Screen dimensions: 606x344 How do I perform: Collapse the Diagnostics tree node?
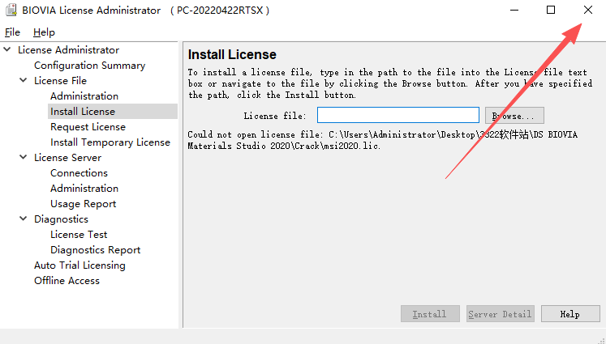point(24,219)
